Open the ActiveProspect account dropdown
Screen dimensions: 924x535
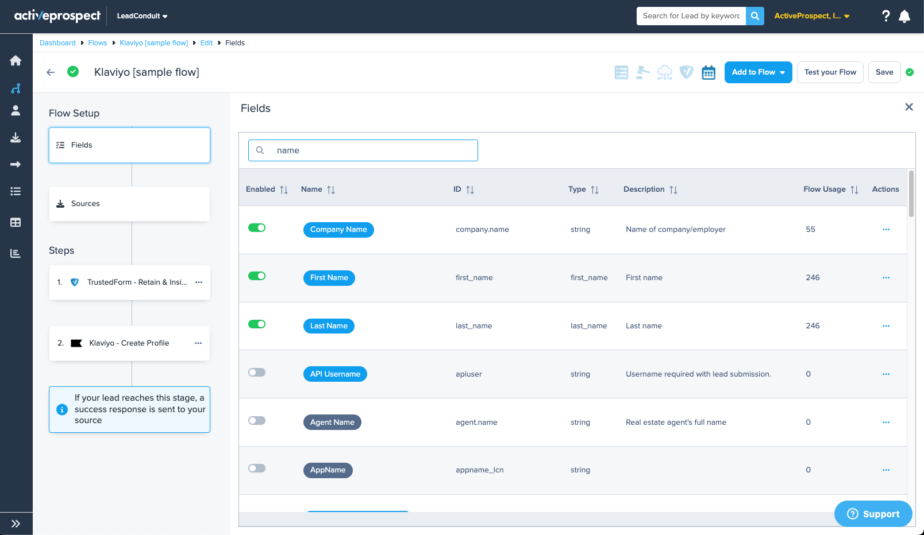812,16
